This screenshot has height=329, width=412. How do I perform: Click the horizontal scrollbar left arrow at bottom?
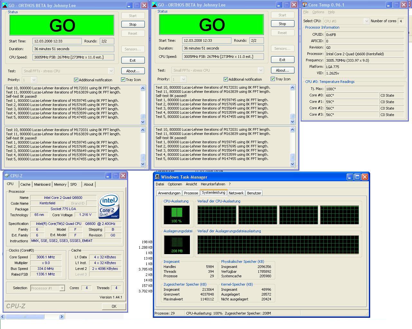[x=3, y=317]
